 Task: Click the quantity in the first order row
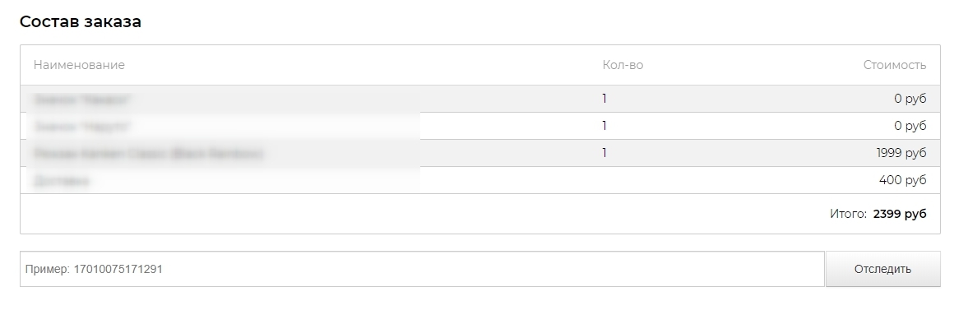[x=604, y=99]
